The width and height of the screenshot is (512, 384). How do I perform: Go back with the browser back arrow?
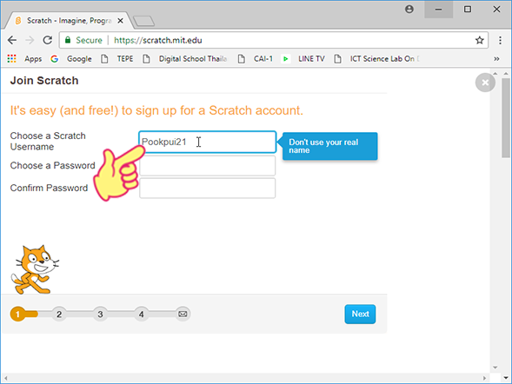tap(12, 40)
